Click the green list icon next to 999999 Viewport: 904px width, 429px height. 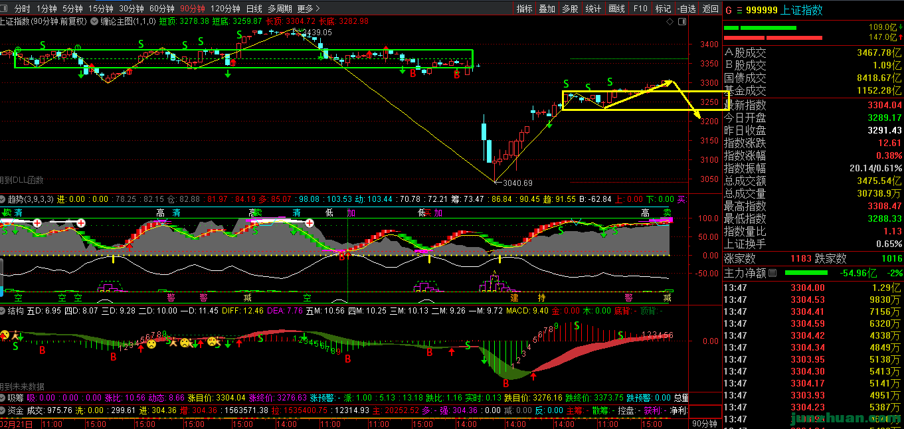(739, 10)
